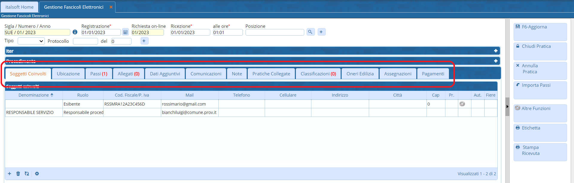Expand the Procedimento section
Viewport: 574px width, 183px height.
(496, 61)
